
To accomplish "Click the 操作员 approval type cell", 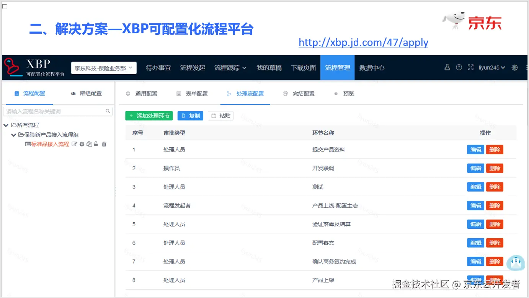I will pyautogui.click(x=171, y=168).
